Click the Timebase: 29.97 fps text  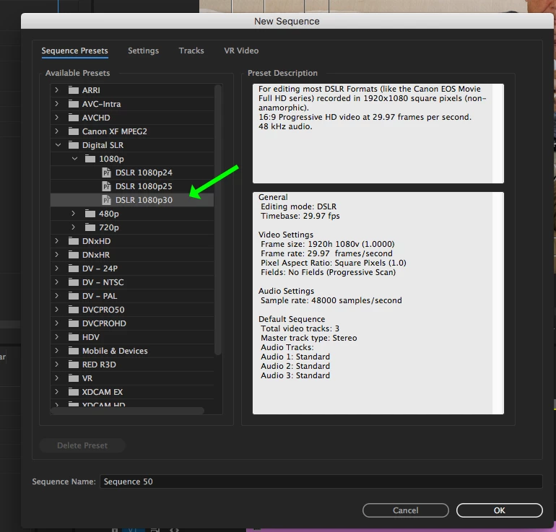click(300, 216)
